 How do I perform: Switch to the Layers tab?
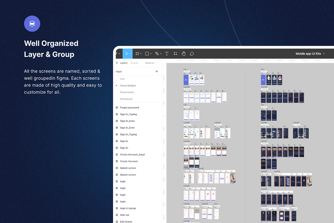(x=123, y=63)
